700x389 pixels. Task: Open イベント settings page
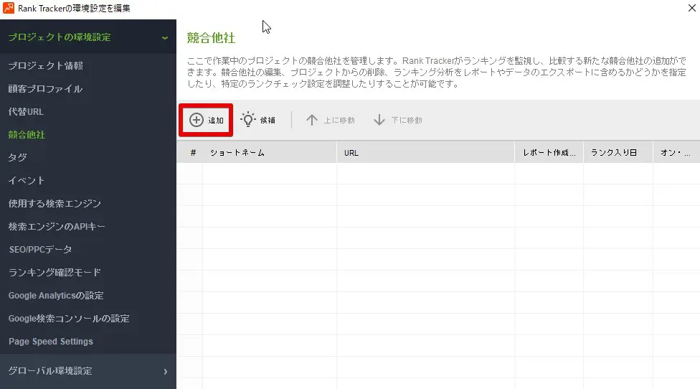[26, 181]
